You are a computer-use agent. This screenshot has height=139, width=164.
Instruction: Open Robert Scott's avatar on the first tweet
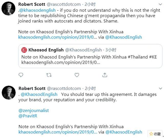point(8,9)
